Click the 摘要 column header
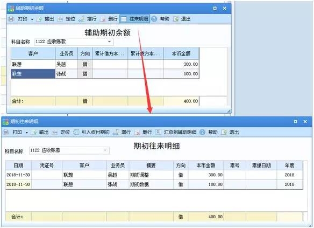This screenshot has width=314, height=228. click(x=151, y=165)
